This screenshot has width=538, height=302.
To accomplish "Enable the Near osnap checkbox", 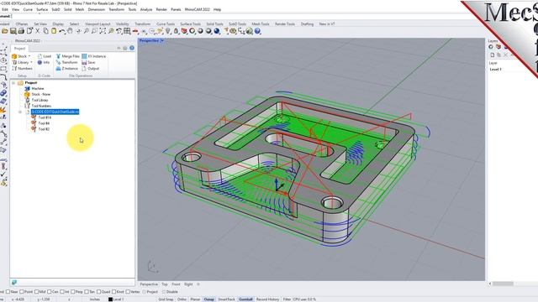I will tap(8, 292).
